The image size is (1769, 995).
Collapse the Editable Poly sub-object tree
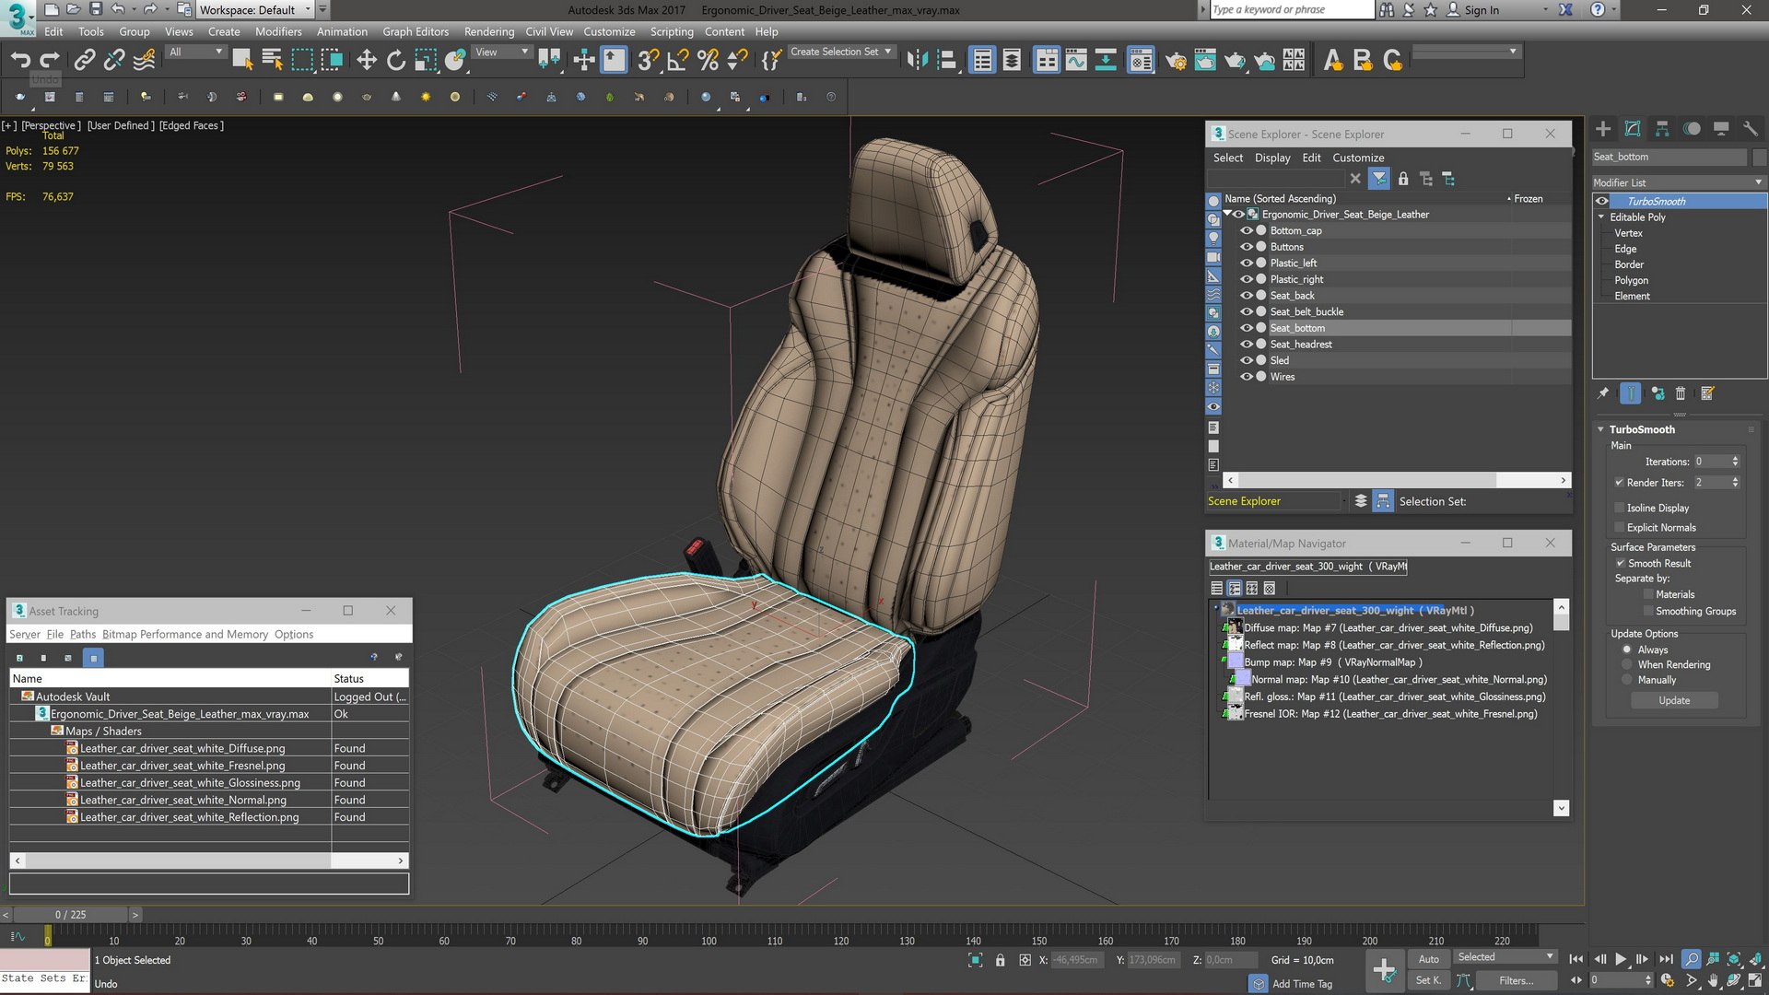pos(1601,217)
